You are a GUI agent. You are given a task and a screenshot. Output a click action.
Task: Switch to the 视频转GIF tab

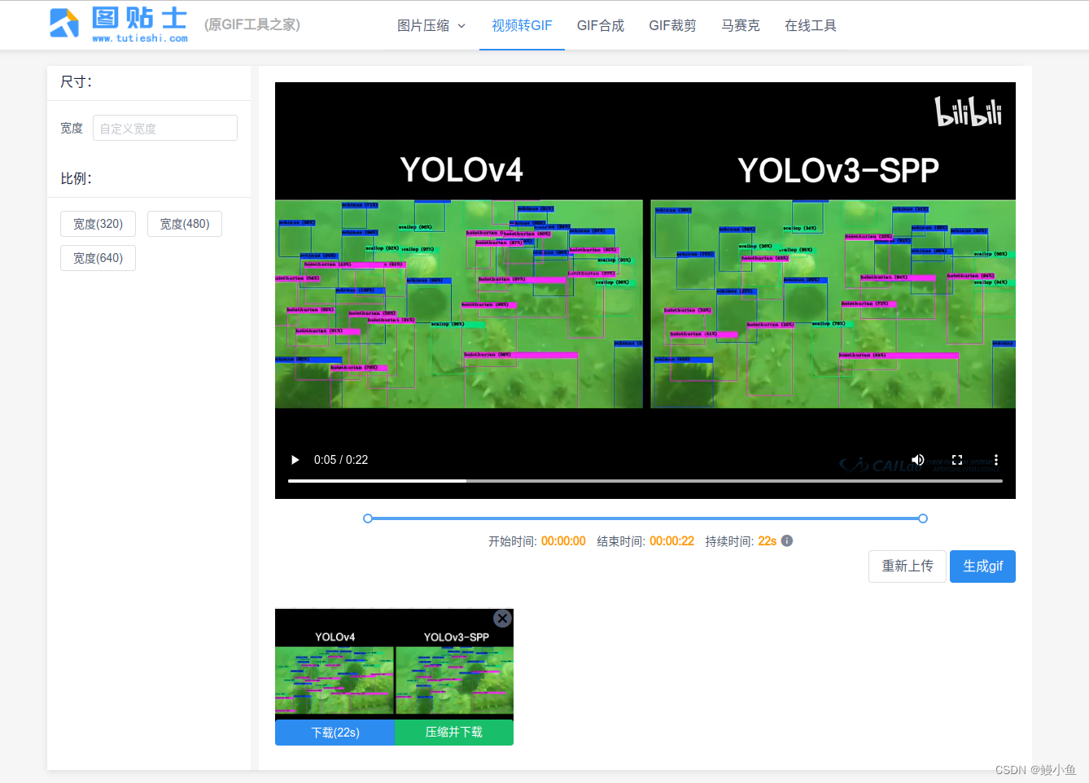pos(522,25)
